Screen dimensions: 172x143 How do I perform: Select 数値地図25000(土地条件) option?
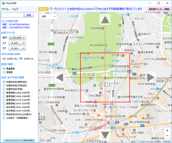(x=4, y=114)
